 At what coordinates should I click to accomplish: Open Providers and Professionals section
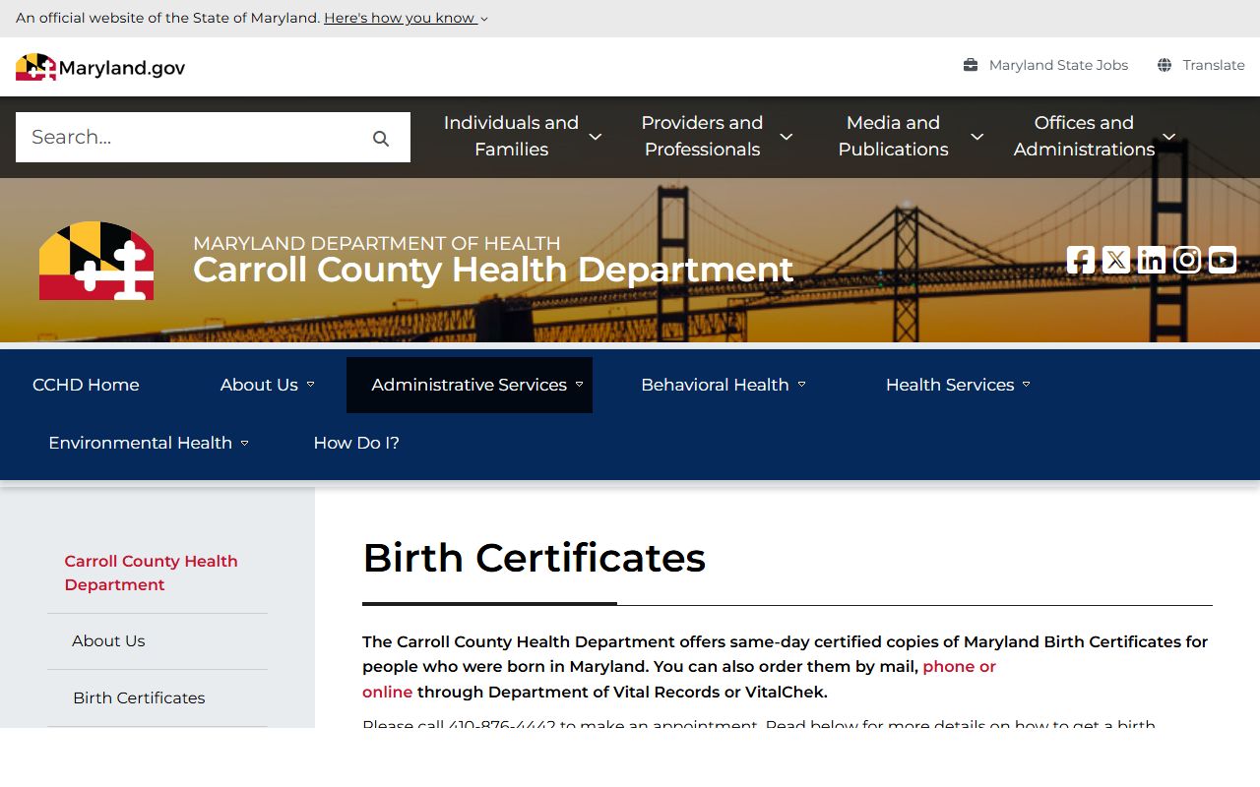702,137
